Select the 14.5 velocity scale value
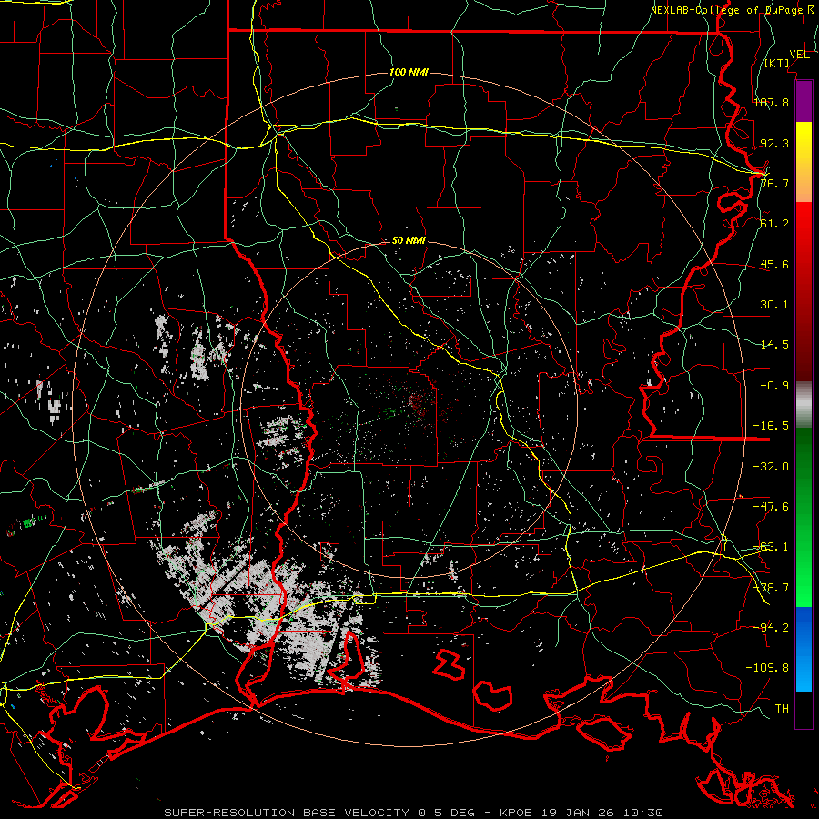819x819 pixels. (x=774, y=345)
